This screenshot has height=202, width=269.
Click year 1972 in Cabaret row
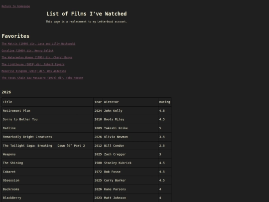coord(98,172)
